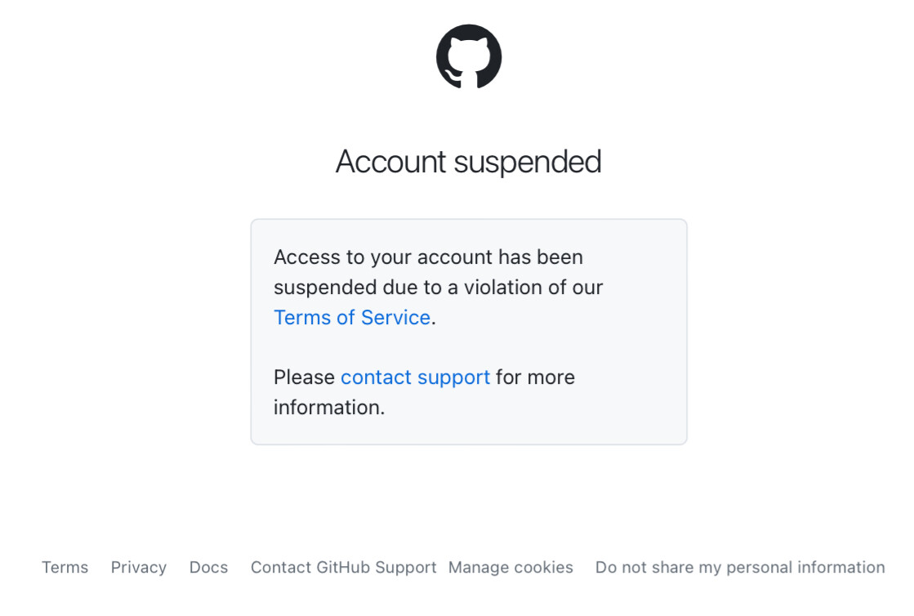The image size is (914, 616).
Task: Open the Privacy footer link
Action: point(139,567)
